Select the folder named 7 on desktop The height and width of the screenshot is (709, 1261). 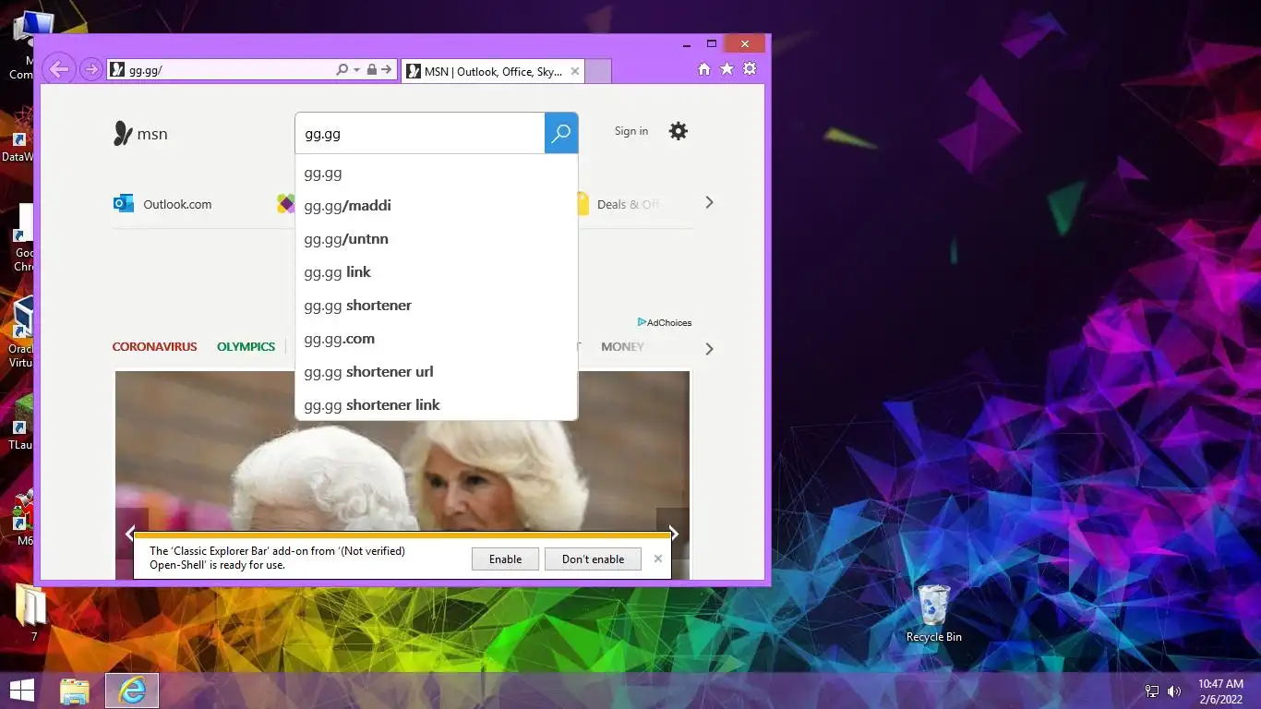(x=33, y=614)
